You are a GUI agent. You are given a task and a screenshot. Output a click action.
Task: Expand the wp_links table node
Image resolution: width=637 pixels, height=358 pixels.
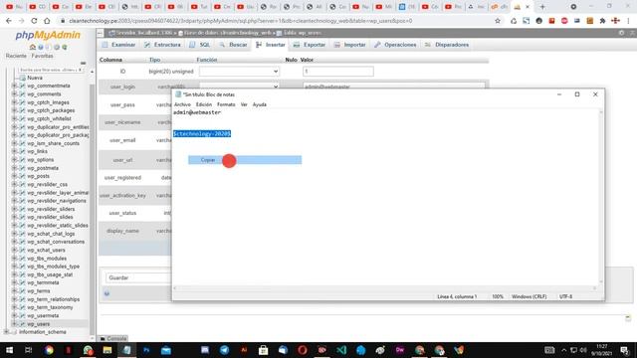[x=15, y=151]
